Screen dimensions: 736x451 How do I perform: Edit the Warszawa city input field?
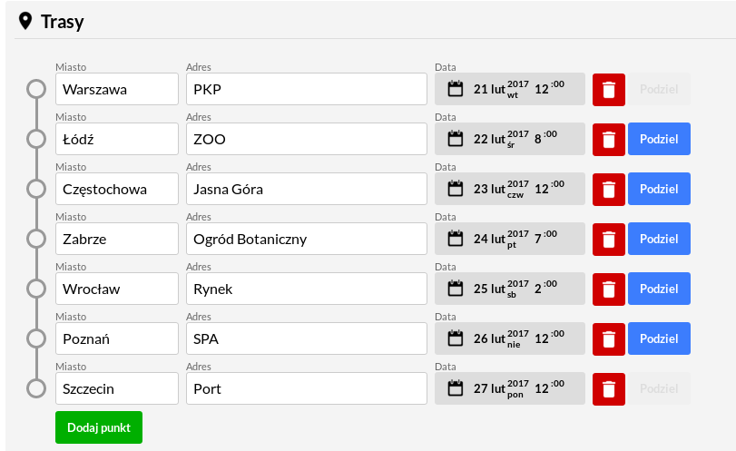(x=117, y=89)
